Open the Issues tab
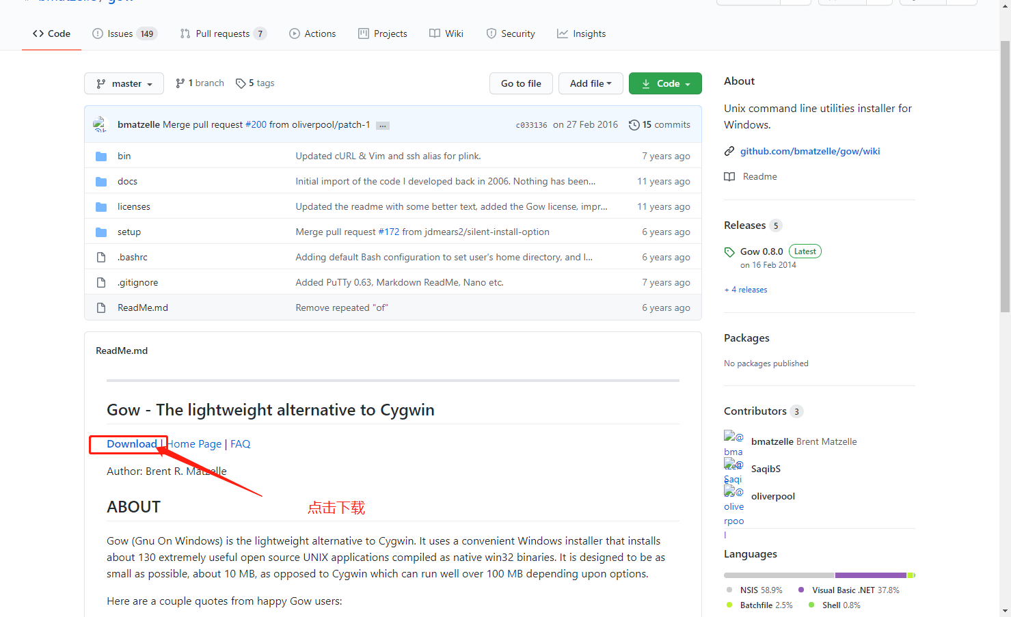The height and width of the screenshot is (617, 1011). coord(125,33)
